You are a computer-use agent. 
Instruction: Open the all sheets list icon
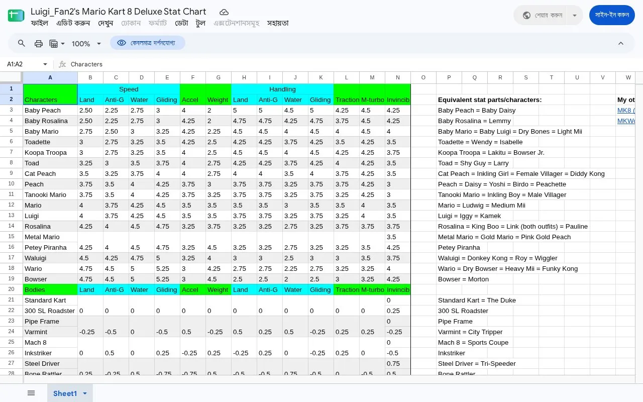[31, 393]
